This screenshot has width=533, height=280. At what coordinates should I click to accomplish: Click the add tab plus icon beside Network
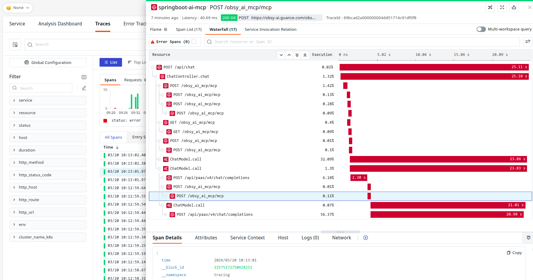click(x=365, y=238)
